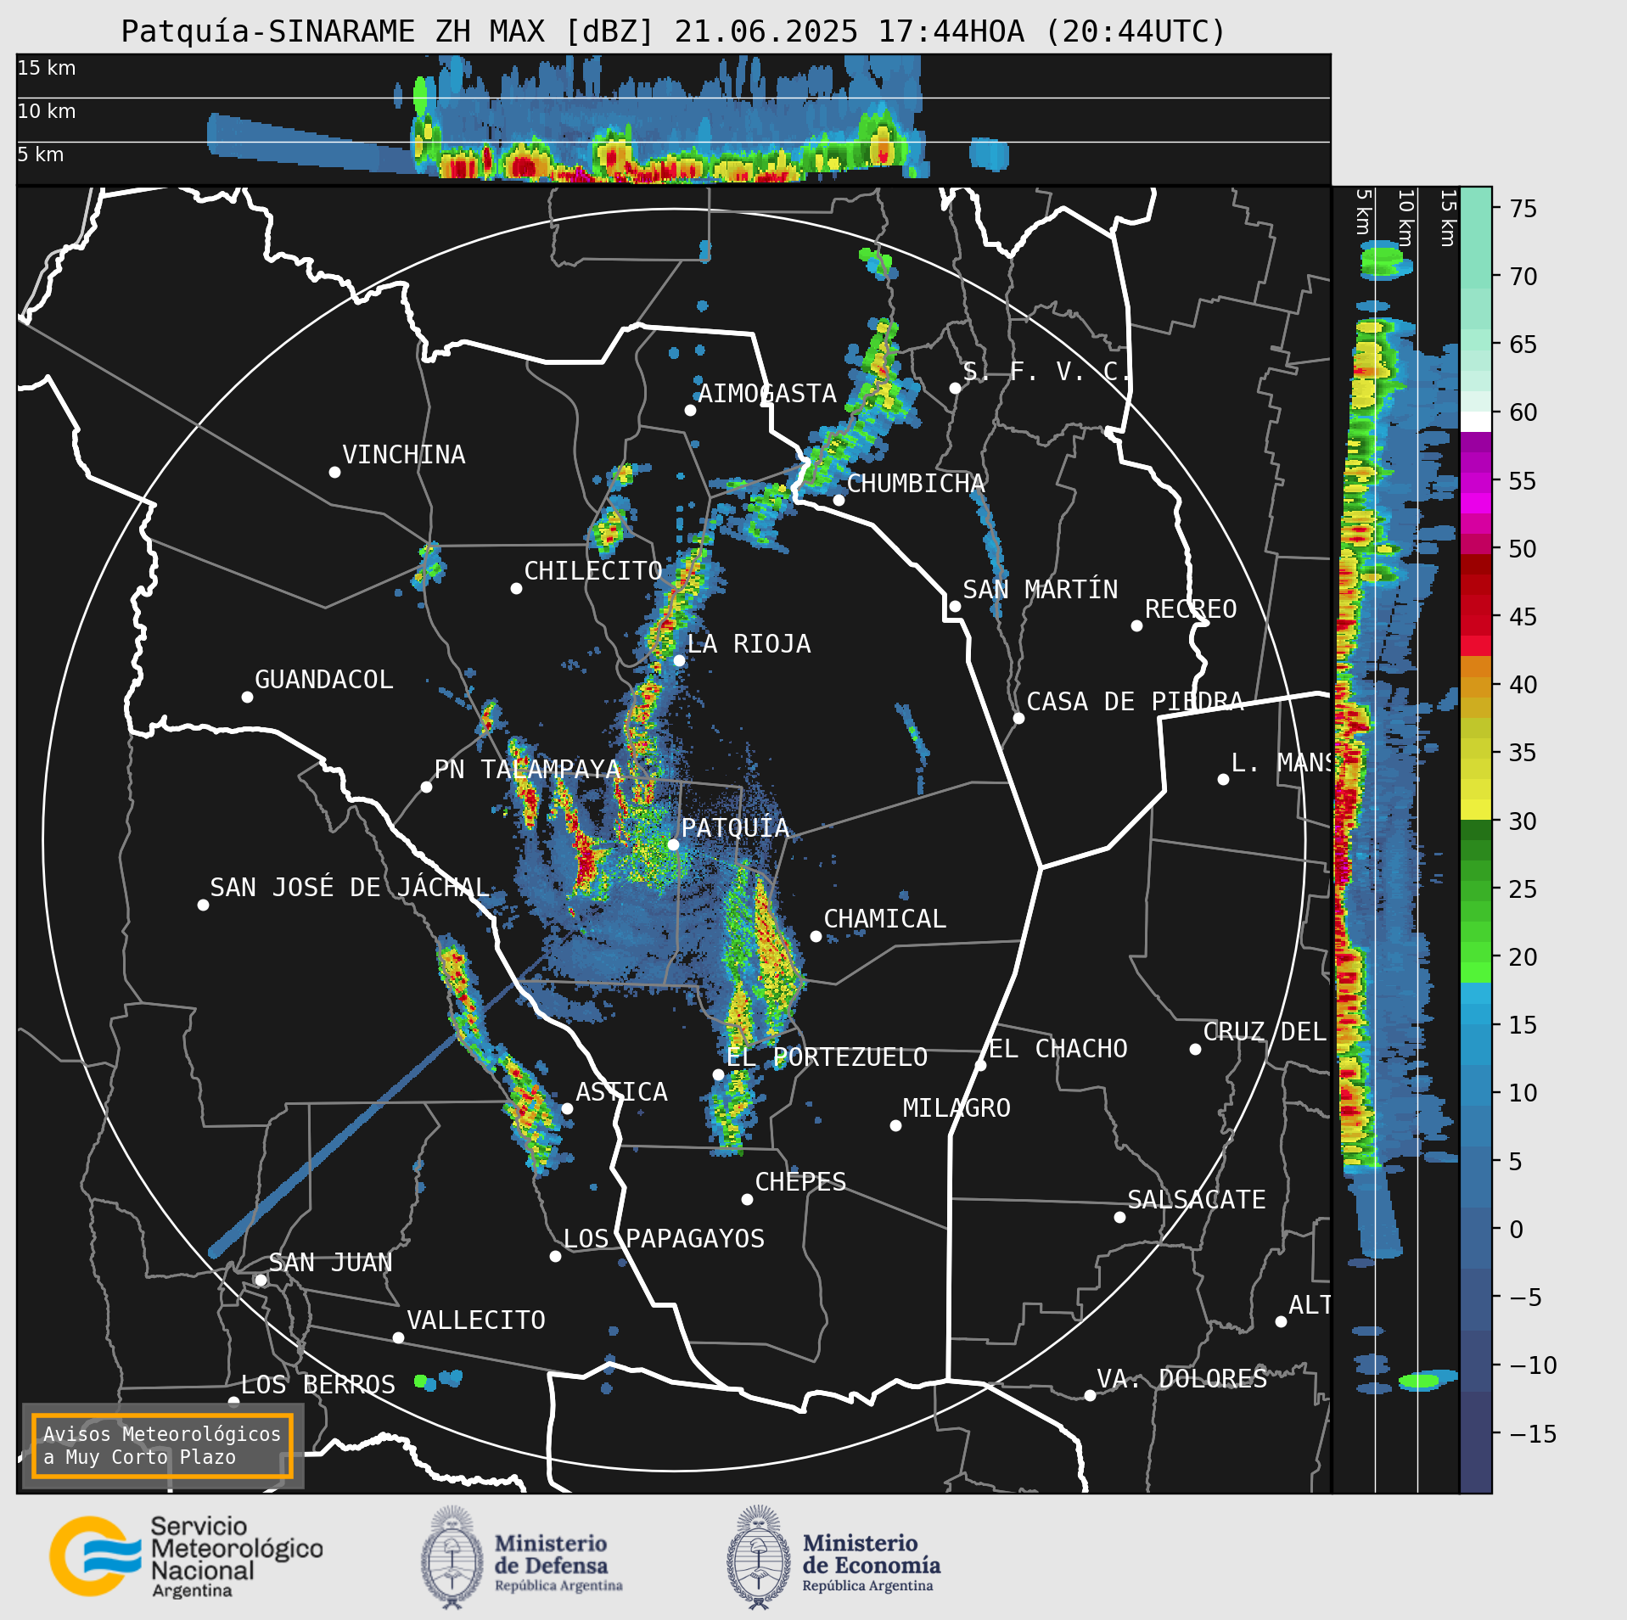1627x1620 pixels.
Task: Click the mint 70 dBZ color band
Action: point(1476,277)
